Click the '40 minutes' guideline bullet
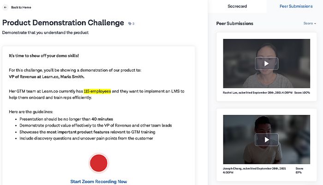 pos(66,119)
